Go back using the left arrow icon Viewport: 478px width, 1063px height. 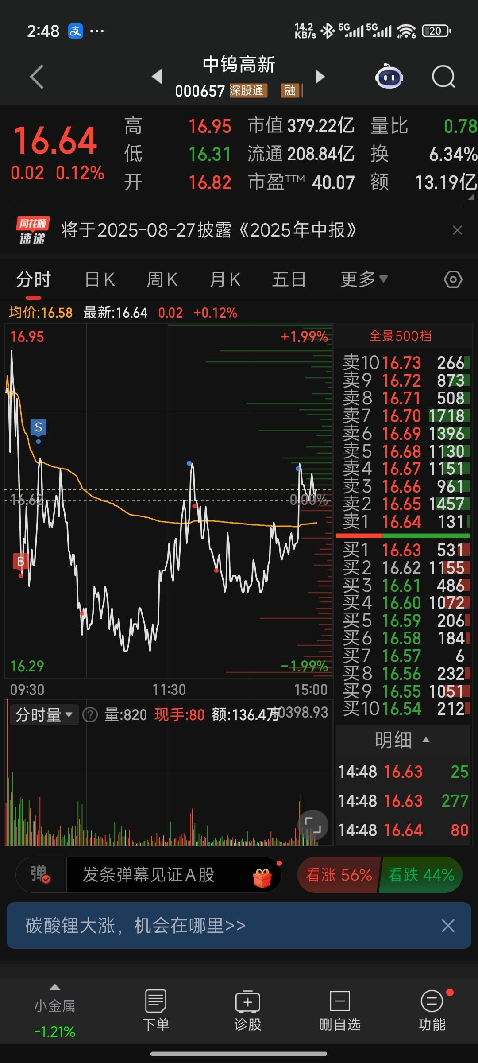(37, 77)
